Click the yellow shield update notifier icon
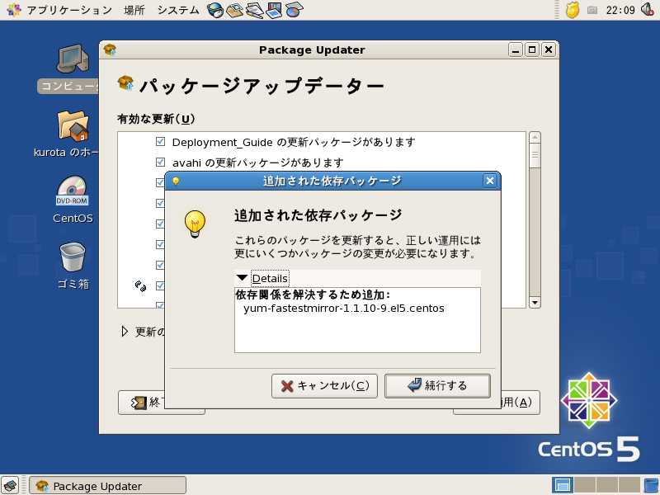 (572, 10)
